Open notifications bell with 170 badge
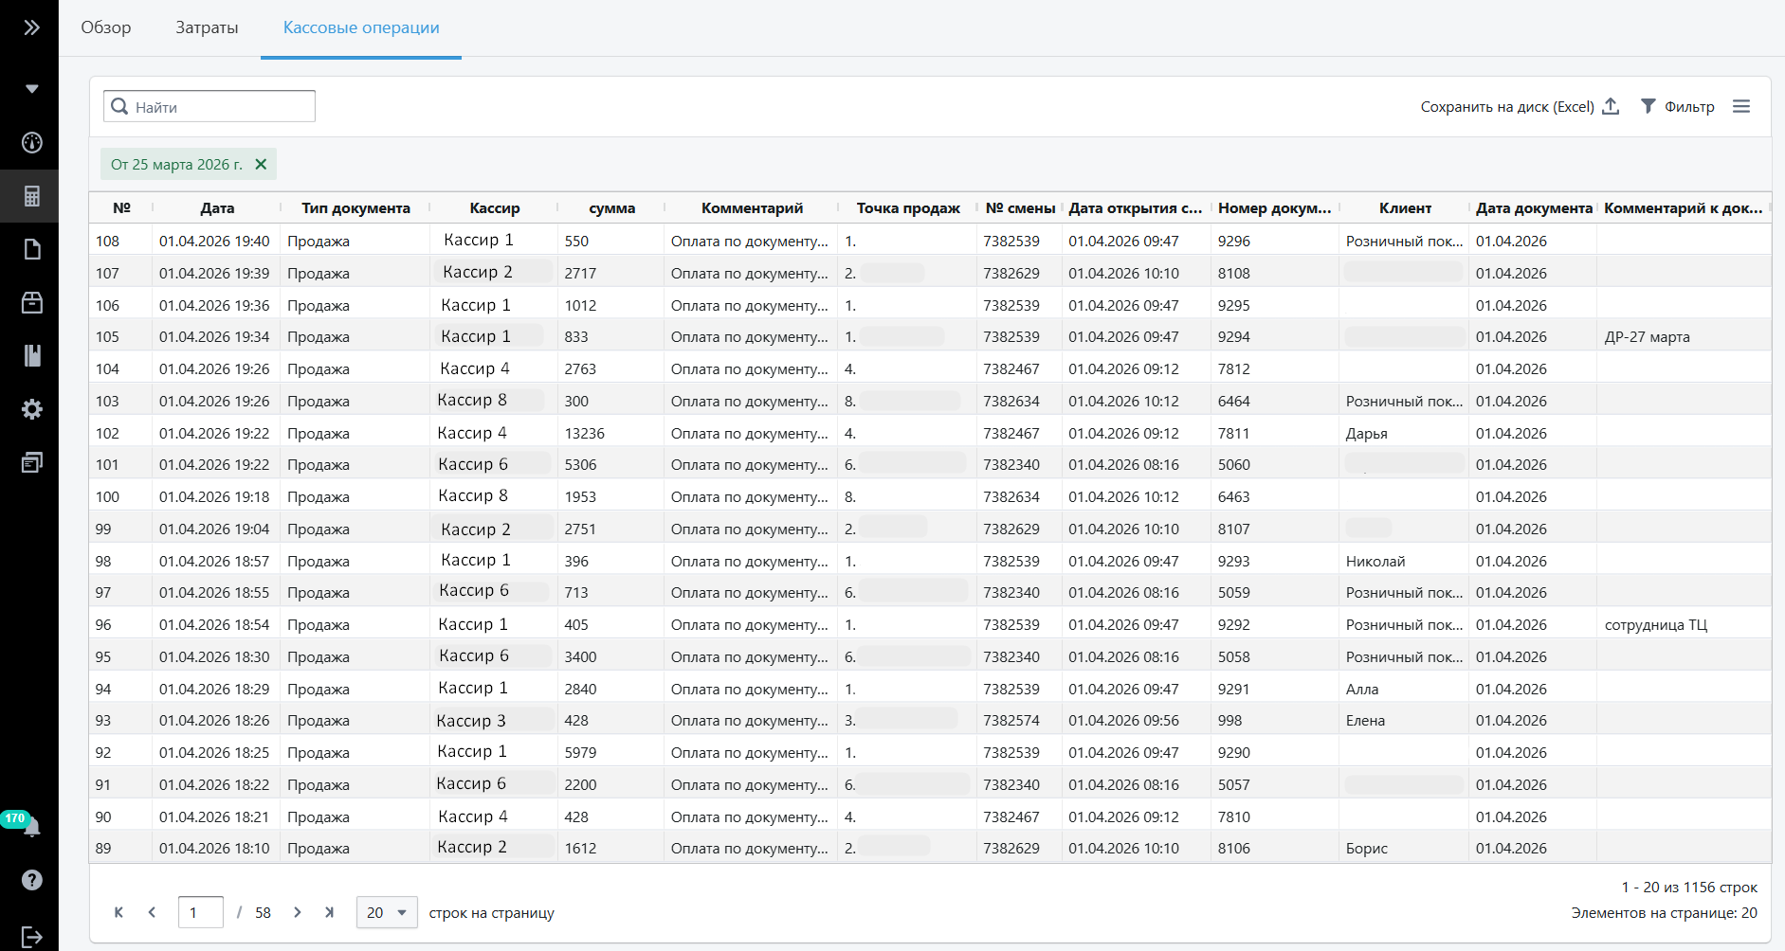Viewport: 1785px width, 951px height. pyautogui.click(x=30, y=827)
